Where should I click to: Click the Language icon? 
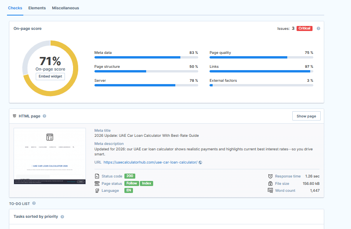click(97, 190)
